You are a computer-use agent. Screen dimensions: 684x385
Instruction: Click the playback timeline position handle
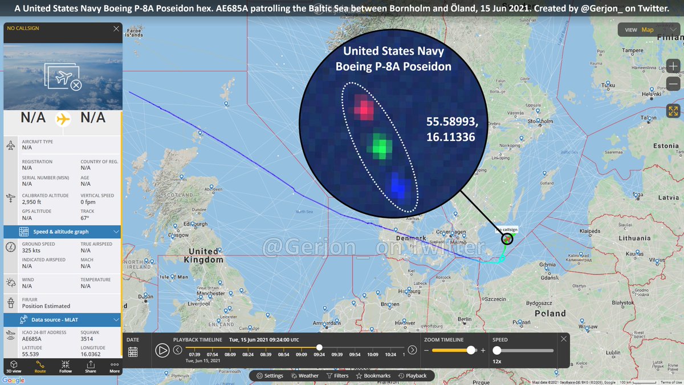(x=319, y=347)
